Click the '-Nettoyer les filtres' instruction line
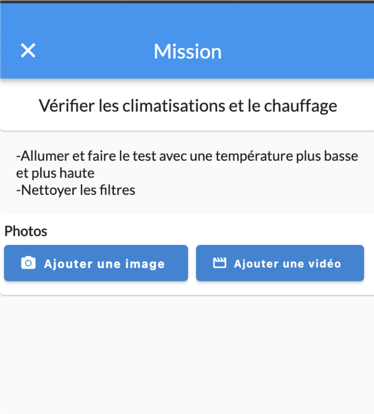The width and height of the screenshot is (374, 414). 76,190
